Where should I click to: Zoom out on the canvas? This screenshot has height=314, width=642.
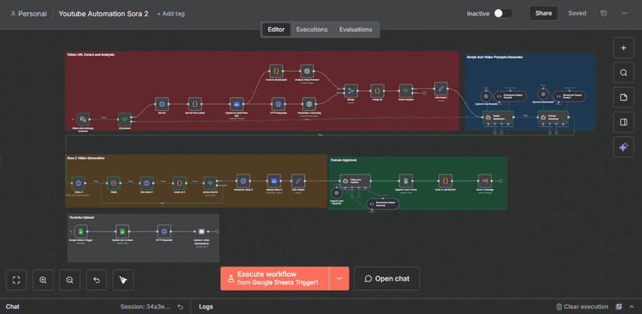70,280
